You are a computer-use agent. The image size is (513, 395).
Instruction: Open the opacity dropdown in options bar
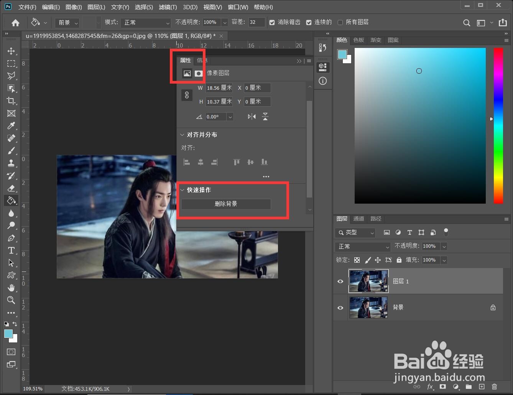coord(225,23)
